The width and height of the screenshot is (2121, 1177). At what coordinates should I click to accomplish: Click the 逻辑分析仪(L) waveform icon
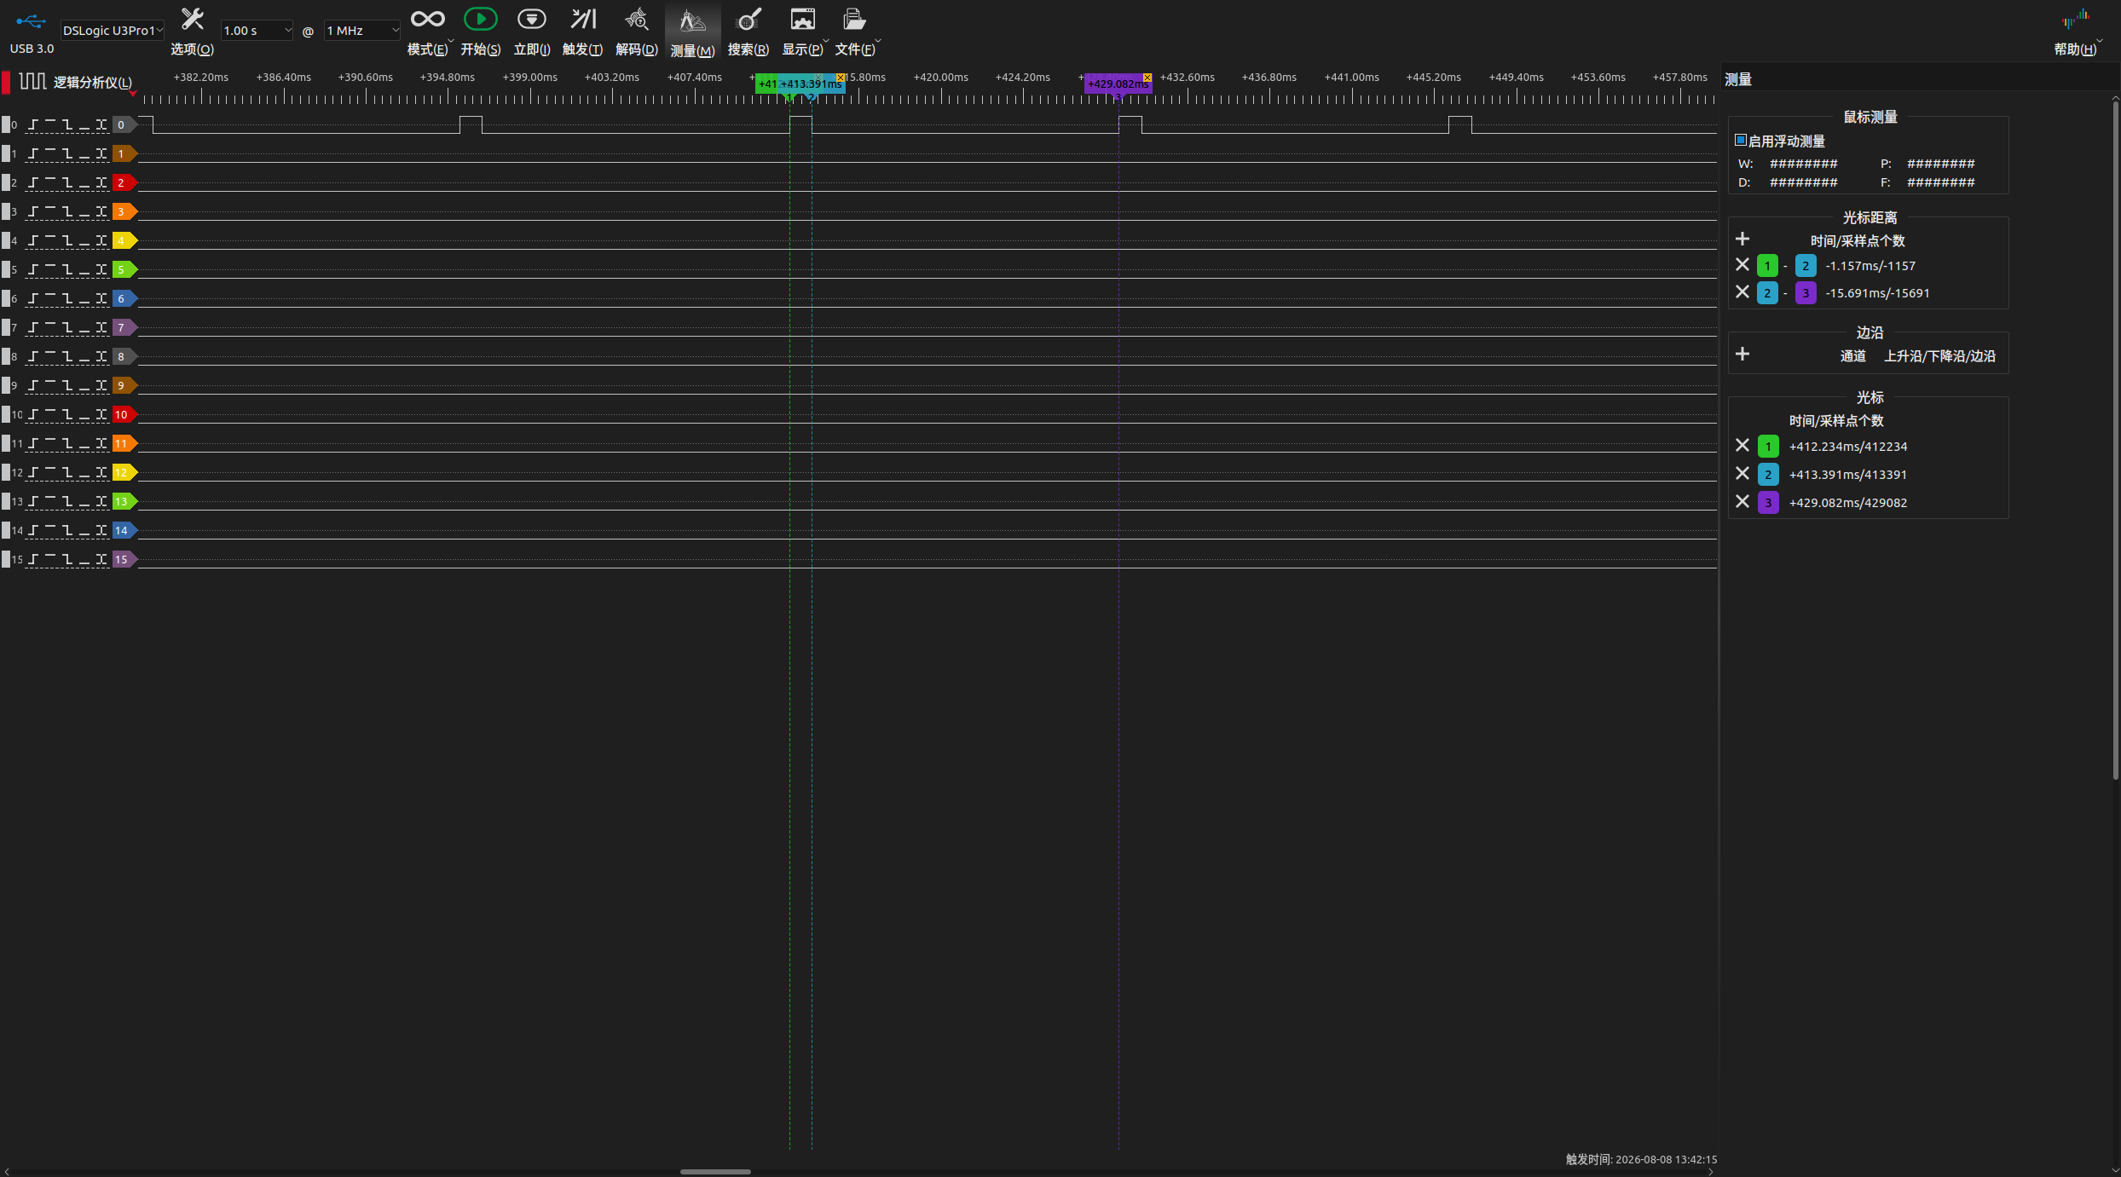click(x=32, y=82)
